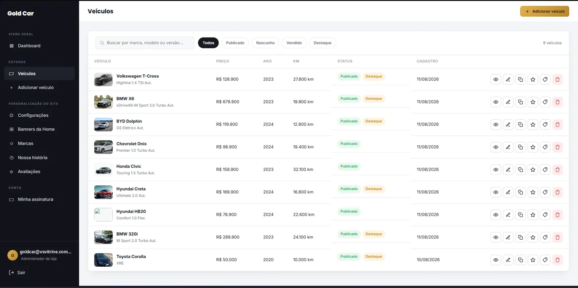Open the Hyundai Creta thumbnail
This screenshot has width=578, height=288.
tap(103, 192)
